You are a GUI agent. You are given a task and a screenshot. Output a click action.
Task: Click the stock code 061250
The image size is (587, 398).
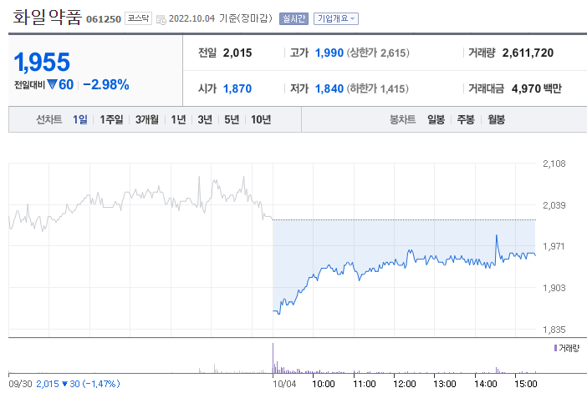(104, 19)
